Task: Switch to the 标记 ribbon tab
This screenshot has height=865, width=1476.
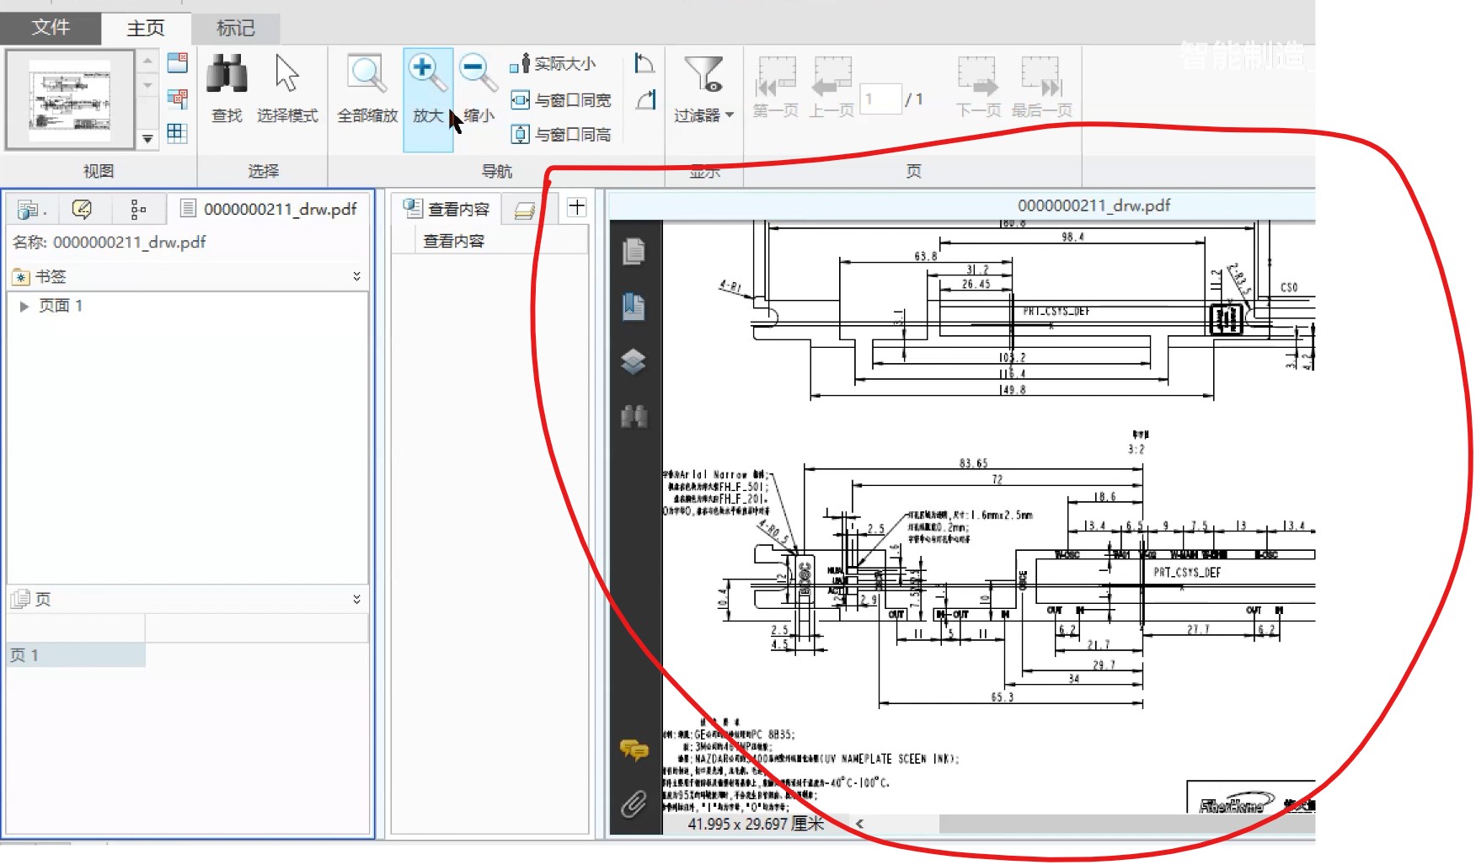Action: click(236, 29)
